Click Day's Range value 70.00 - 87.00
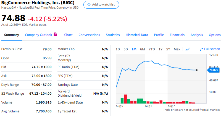Viewport: 221px width, 116px height. pyautogui.click(x=41, y=85)
